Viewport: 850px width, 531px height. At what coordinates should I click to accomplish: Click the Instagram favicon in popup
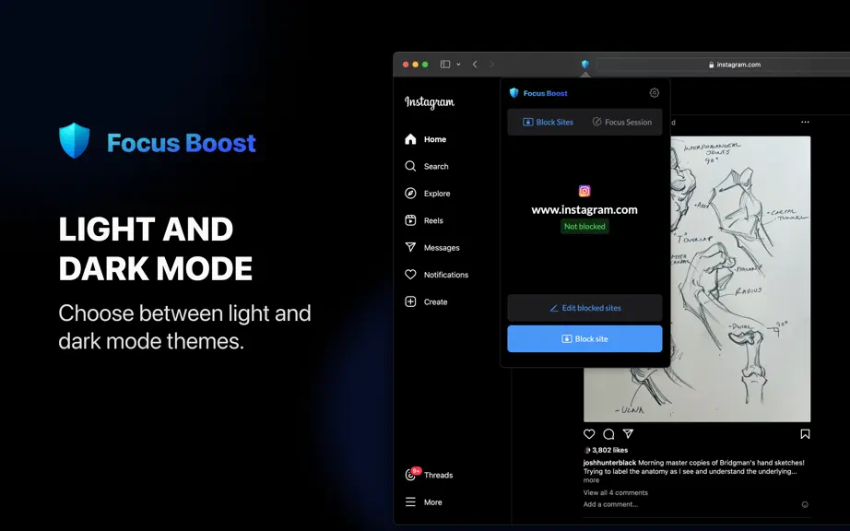584,191
